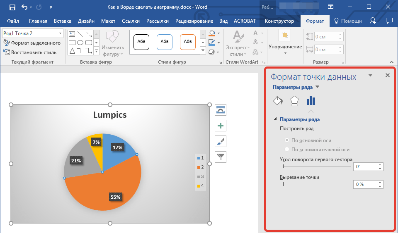Open the 'Упорядочение' dropdown
This screenshot has width=398, height=233.
(285, 47)
